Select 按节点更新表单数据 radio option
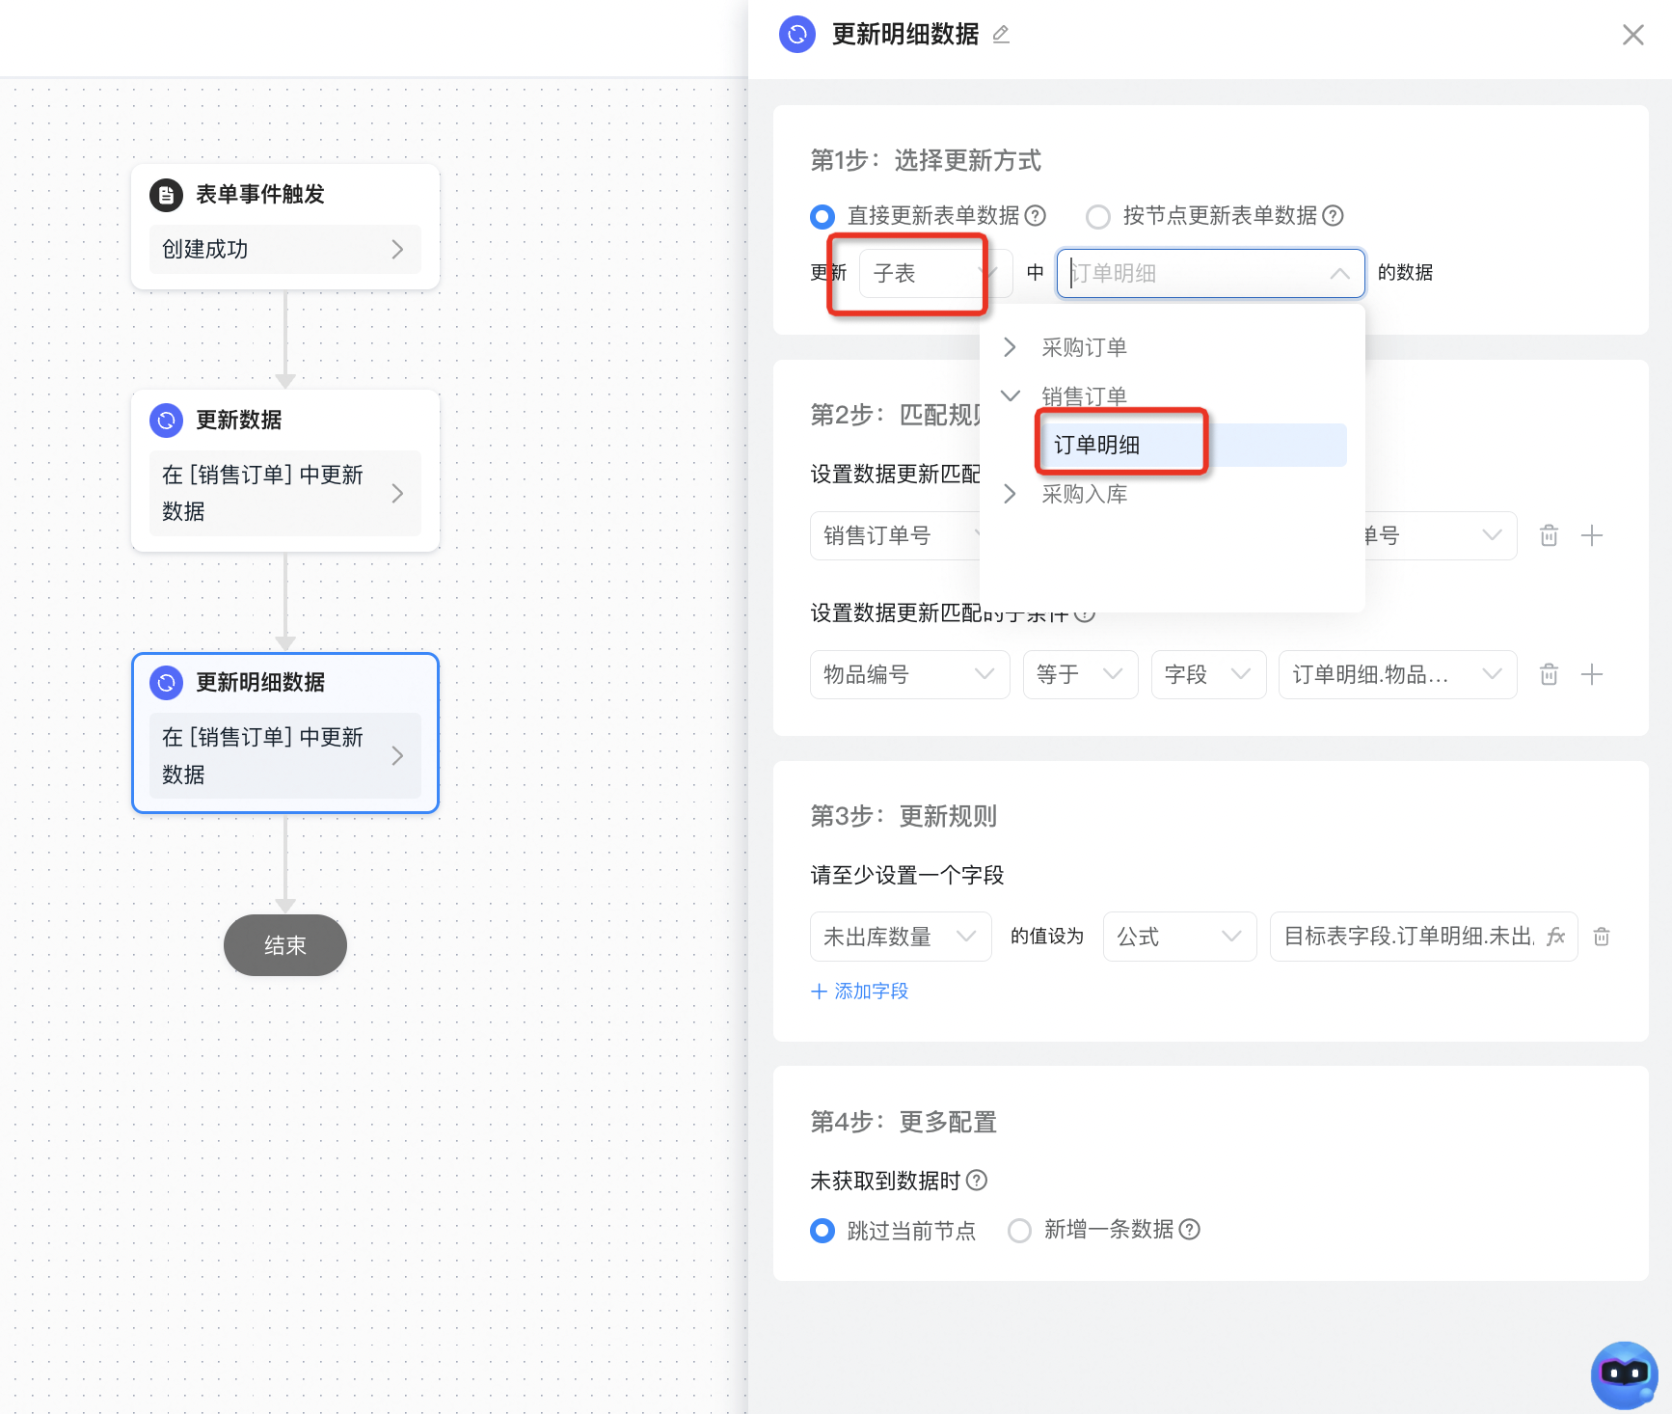Image resolution: width=1672 pixels, height=1414 pixels. pos(1098,216)
